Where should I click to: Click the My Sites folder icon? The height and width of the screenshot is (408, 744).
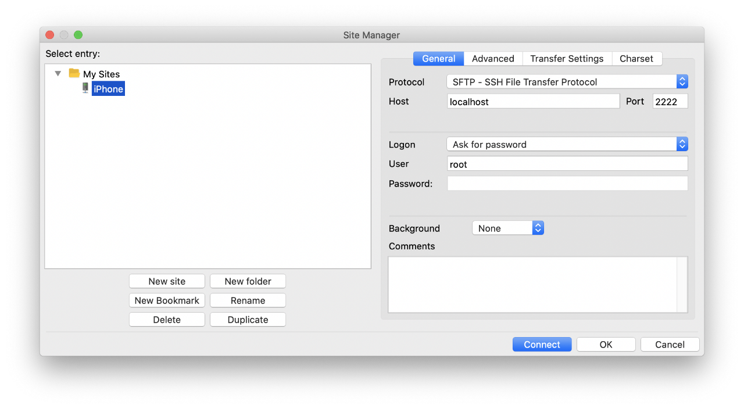74,74
